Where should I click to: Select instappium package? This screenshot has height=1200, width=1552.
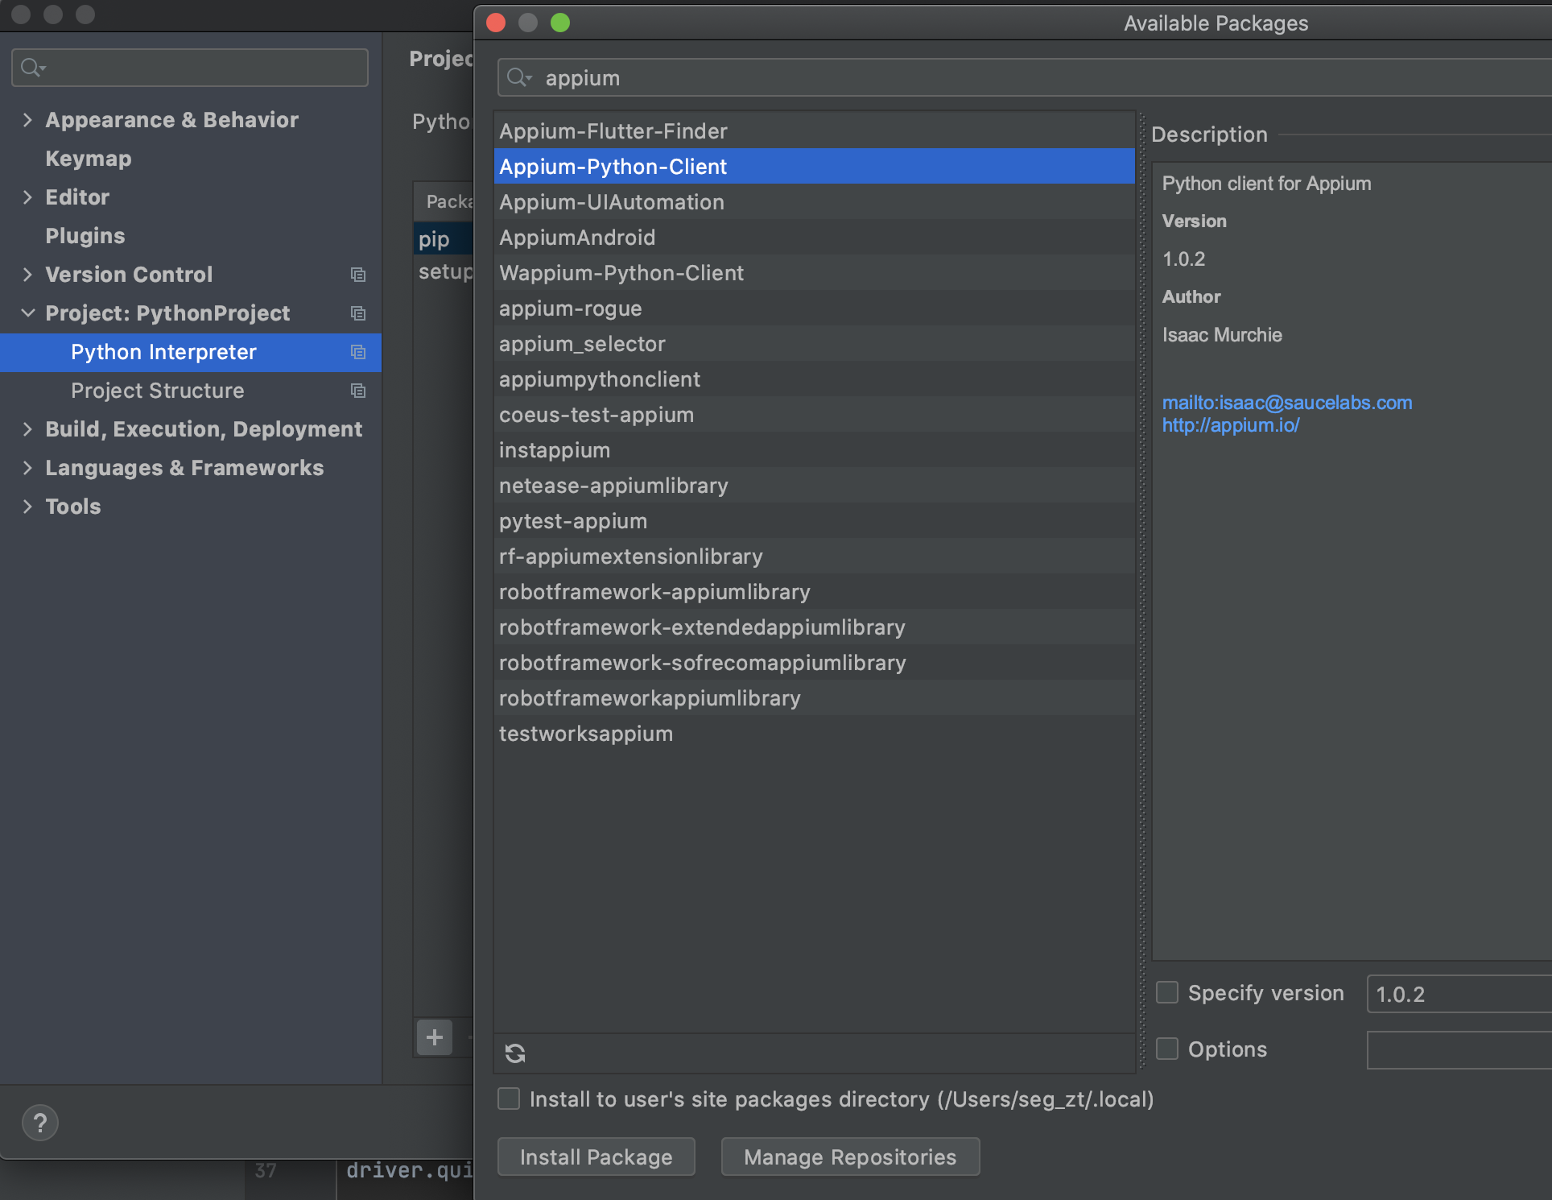(x=814, y=450)
